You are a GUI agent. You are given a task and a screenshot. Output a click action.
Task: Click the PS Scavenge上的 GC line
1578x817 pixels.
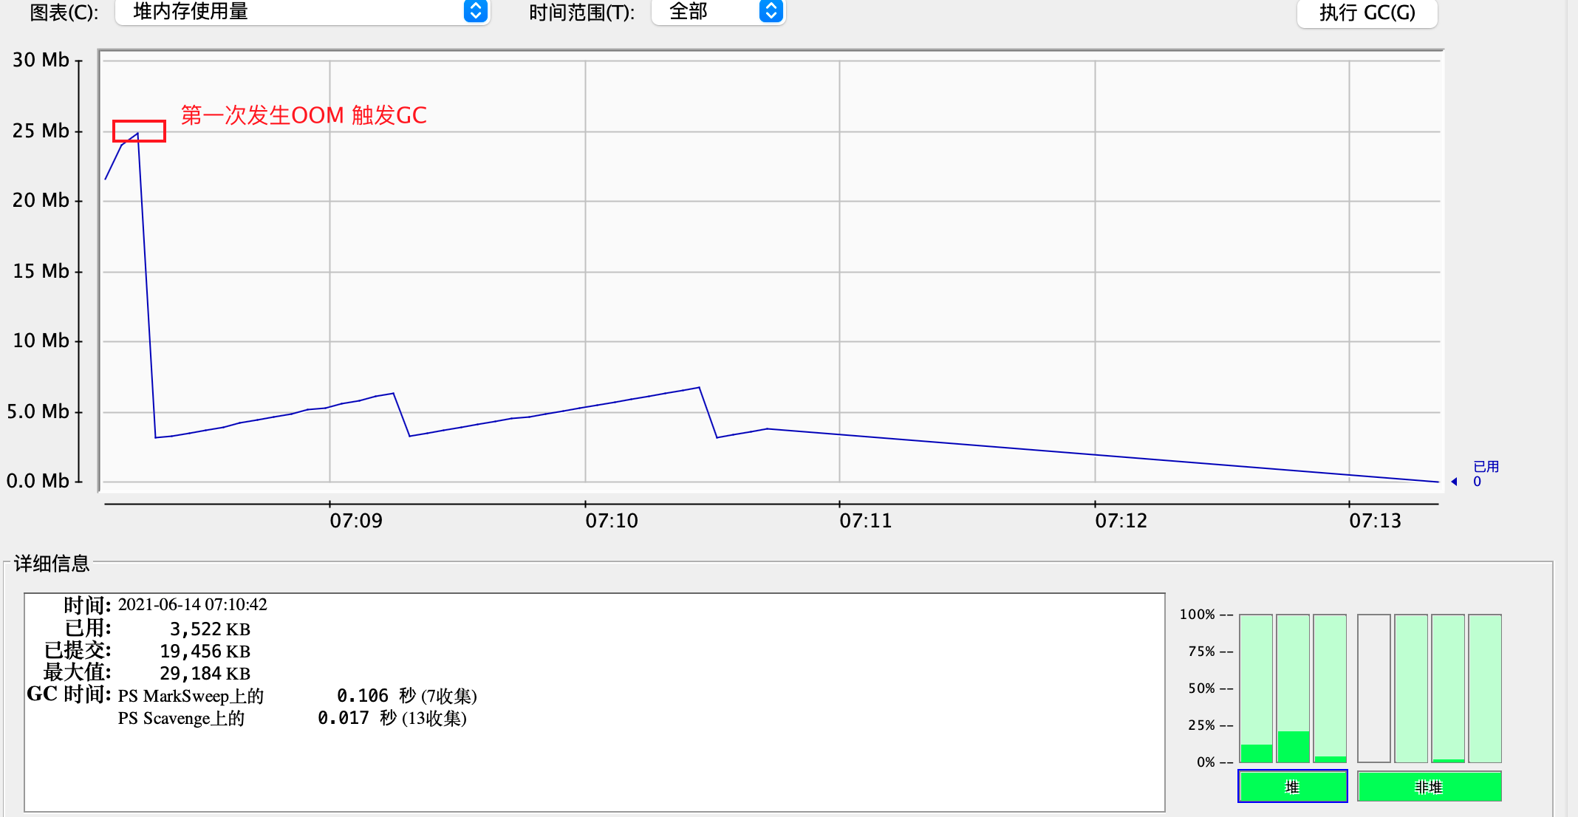(181, 718)
